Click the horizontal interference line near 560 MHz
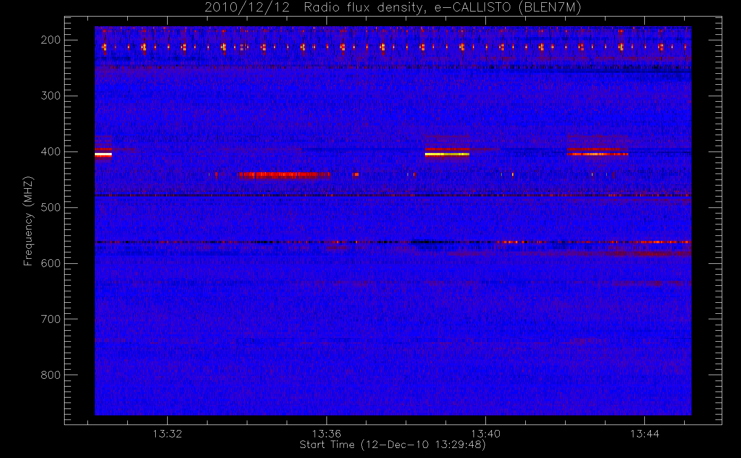This screenshot has height=458, width=741. coord(393,242)
